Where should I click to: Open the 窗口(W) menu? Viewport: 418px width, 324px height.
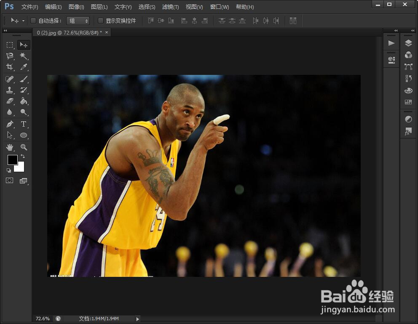220,7
